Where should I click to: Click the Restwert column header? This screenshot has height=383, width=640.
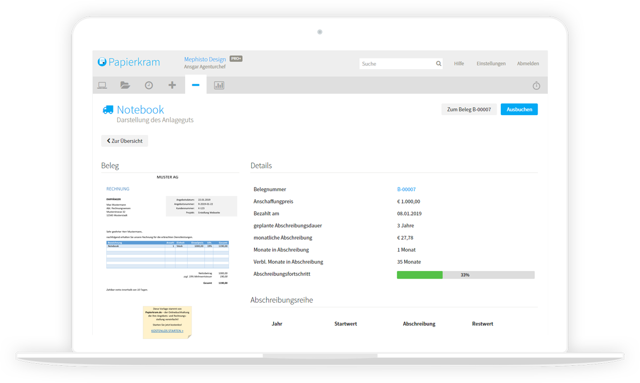483,323
